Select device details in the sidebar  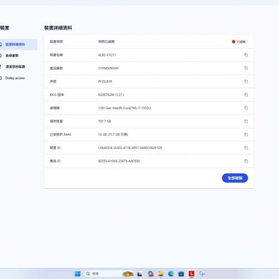18,44
